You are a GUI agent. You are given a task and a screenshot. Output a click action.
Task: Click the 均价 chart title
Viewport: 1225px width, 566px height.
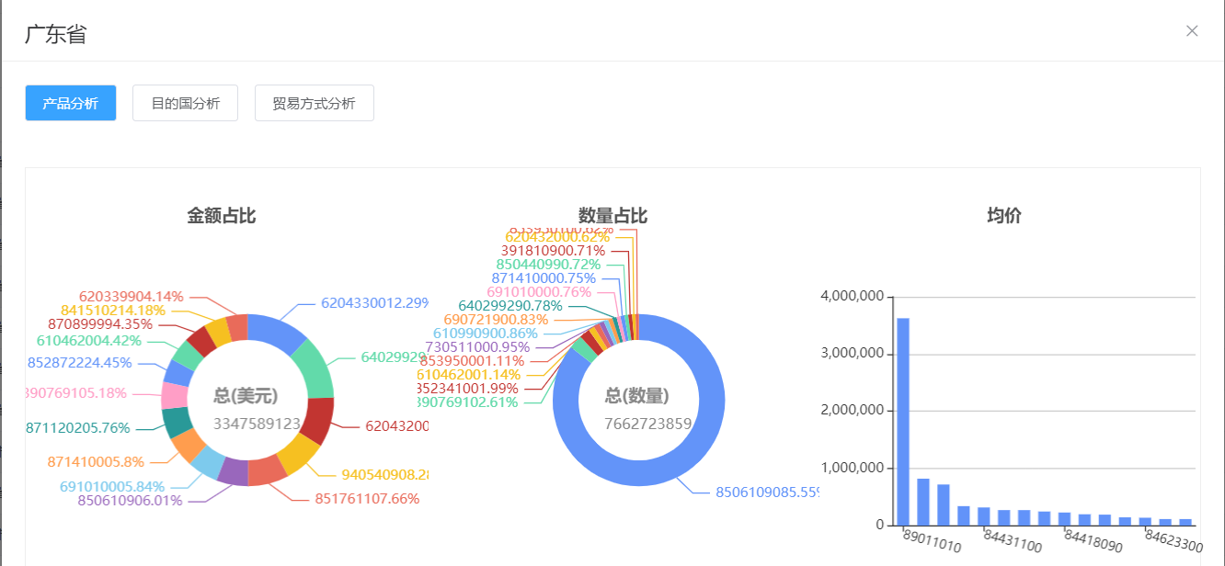[1004, 216]
